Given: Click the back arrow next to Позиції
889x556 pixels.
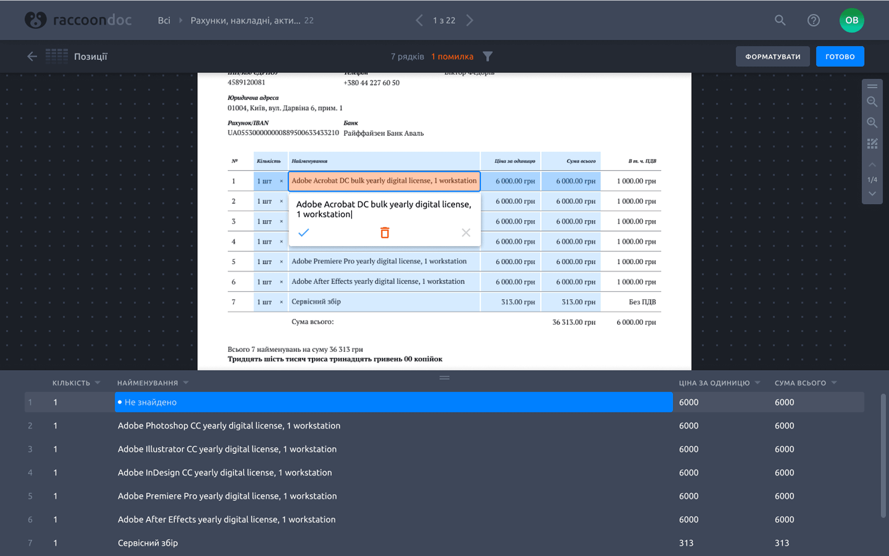Looking at the screenshot, I should tap(32, 57).
